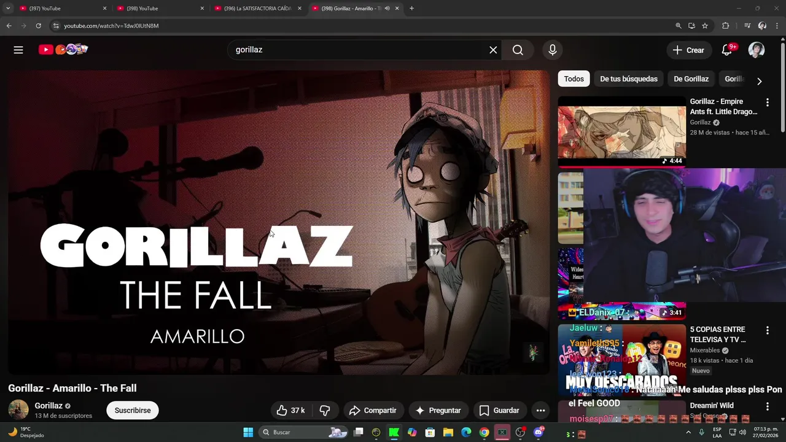Dislike the Amarillo video

point(325,410)
